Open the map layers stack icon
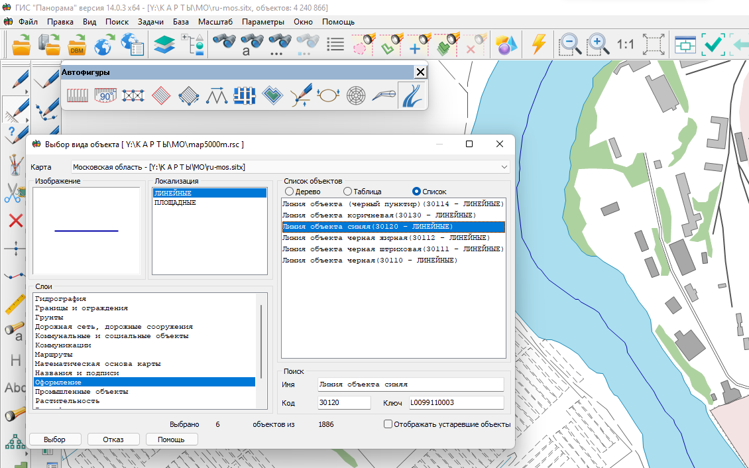Viewport: 749px width, 468px height. (164, 45)
